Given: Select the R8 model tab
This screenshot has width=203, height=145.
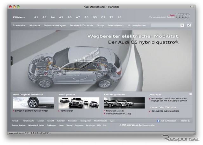Looking at the screenshot, I should coord(119,17).
